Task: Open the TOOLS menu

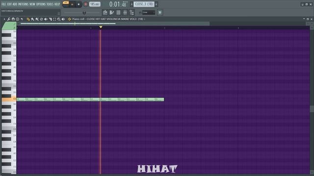Action: [50, 4]
